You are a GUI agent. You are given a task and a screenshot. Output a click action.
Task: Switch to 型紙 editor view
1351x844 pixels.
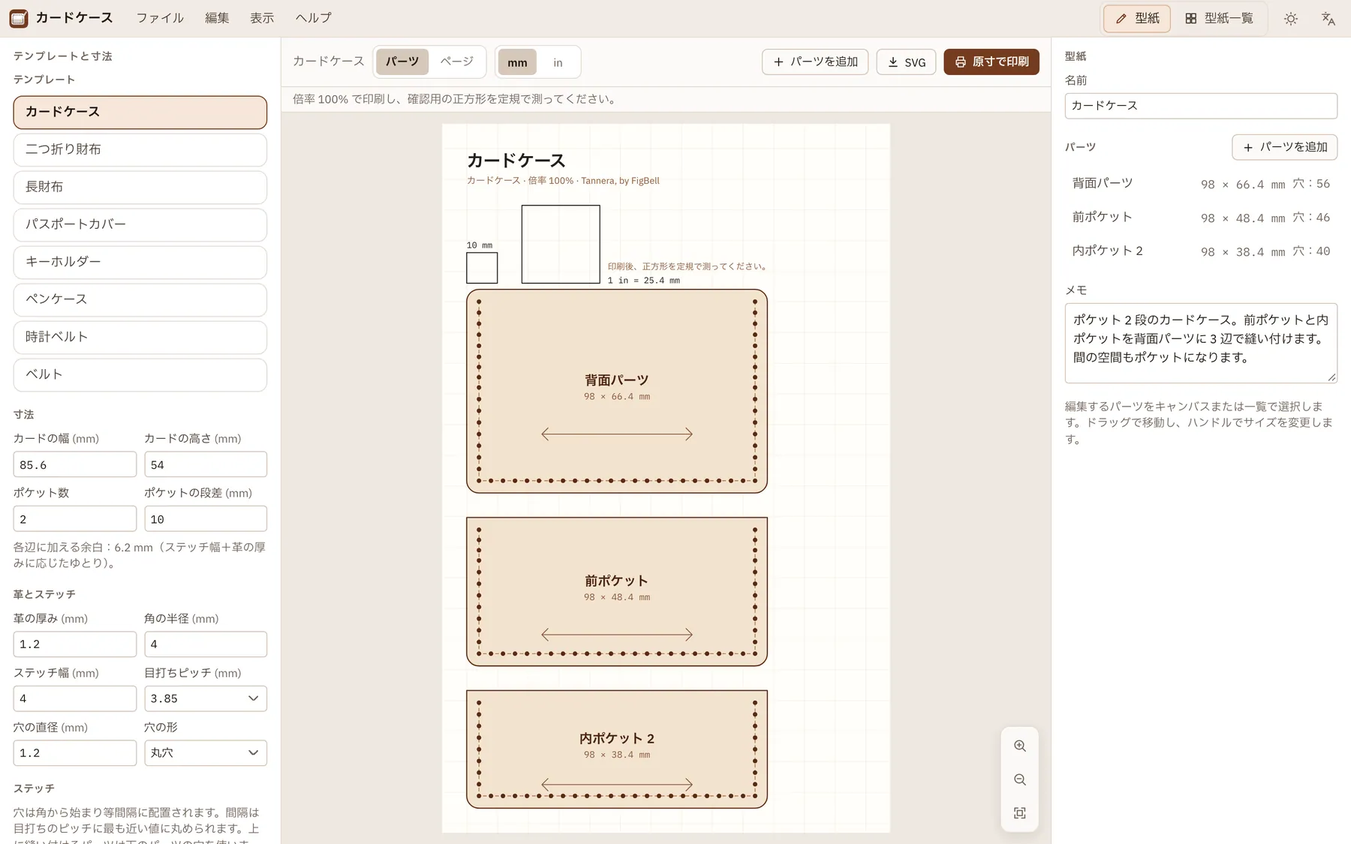(1137, 18)
